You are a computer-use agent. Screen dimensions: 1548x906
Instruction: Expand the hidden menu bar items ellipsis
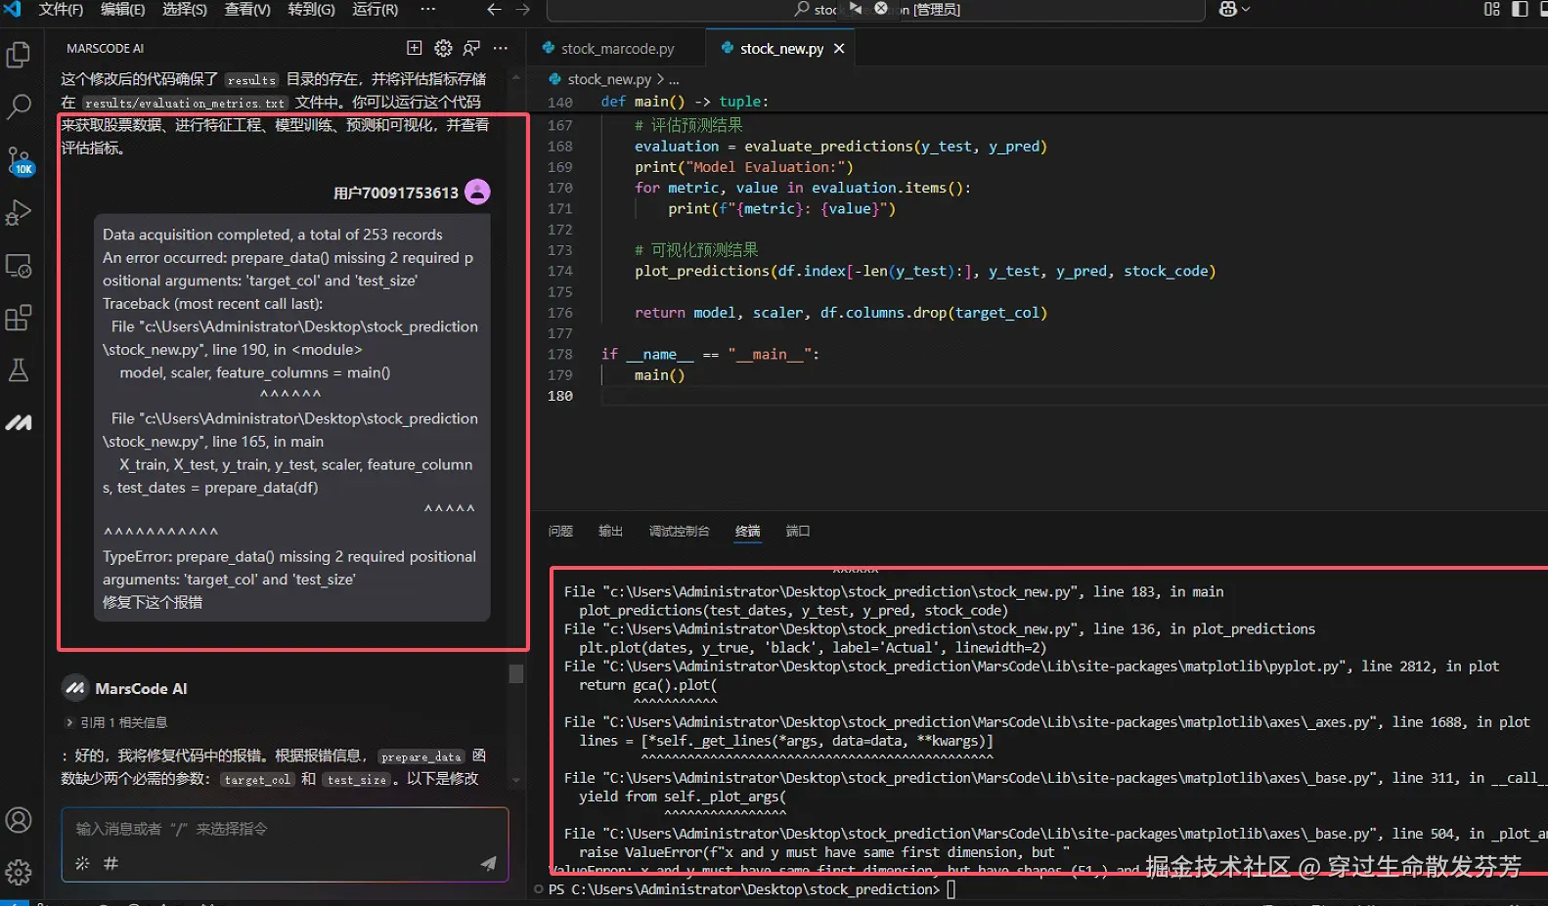(x=427, y=9)
